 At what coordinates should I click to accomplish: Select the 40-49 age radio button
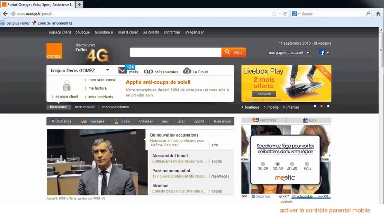pyautogui.click(x=292, y=164)
